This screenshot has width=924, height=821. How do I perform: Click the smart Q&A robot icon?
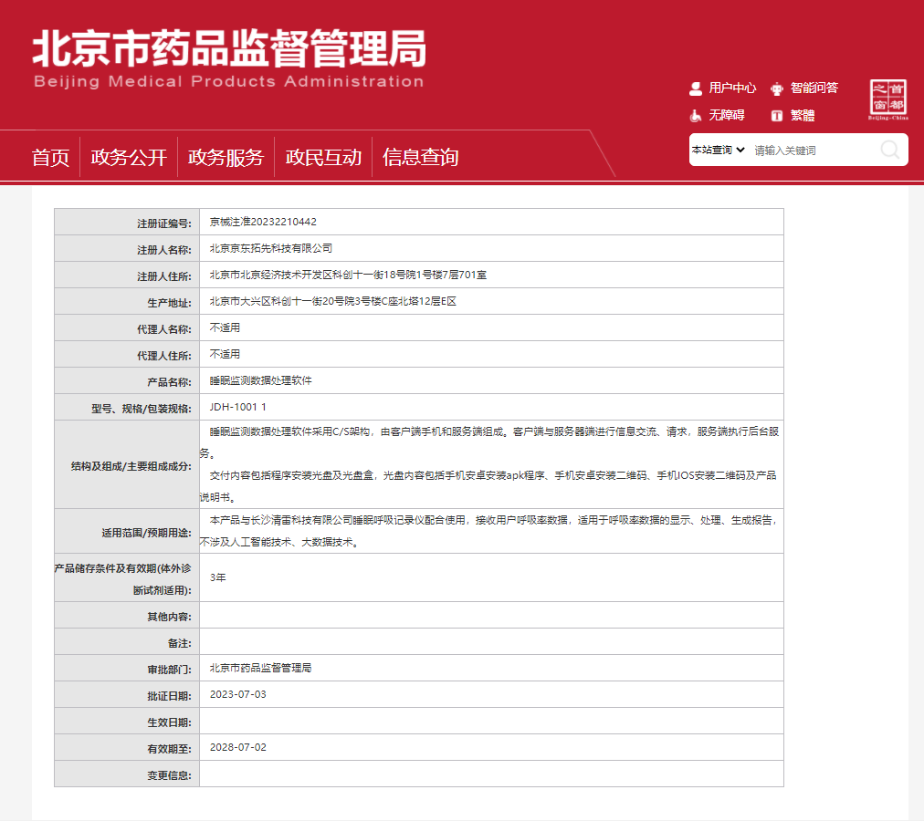[x=777, y=88]
